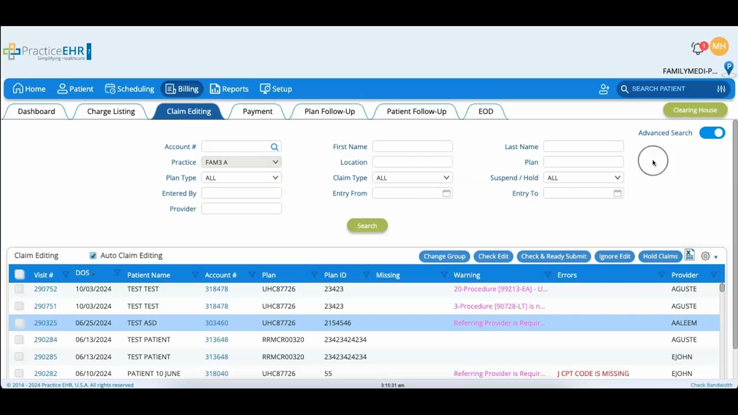Click the Ignore Edit button

615,256
